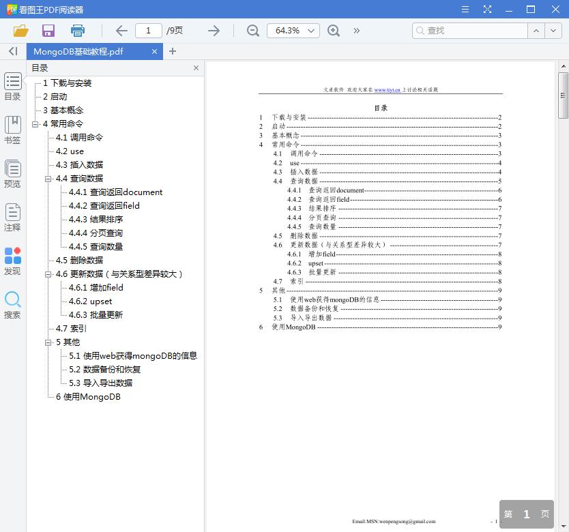Collapse the 4 常用命令 tree node
The height and width of the screenshot is (532, 569).
point(35,124)
